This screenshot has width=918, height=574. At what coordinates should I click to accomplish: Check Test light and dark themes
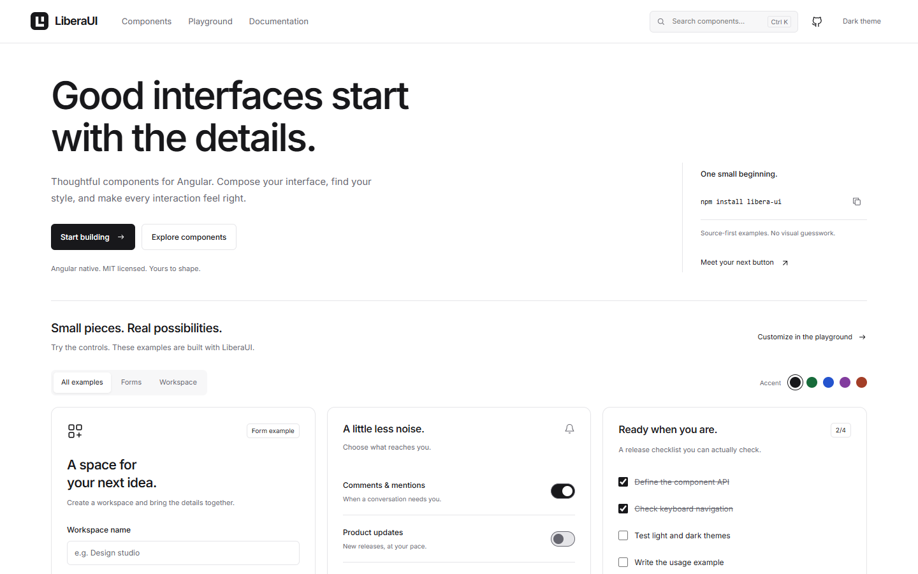click(x=623, y=536)
